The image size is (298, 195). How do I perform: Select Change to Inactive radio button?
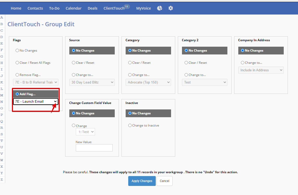coord(130,125)
